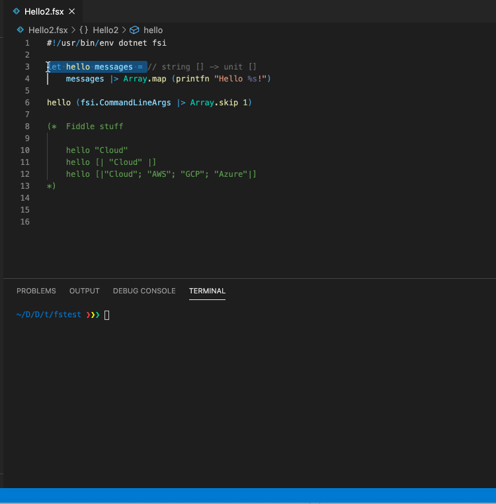The height and width of the screenshot is (504, 496).
Task: Click the Hello2.fsx breadcrumb file name
Action: (48, 30)
